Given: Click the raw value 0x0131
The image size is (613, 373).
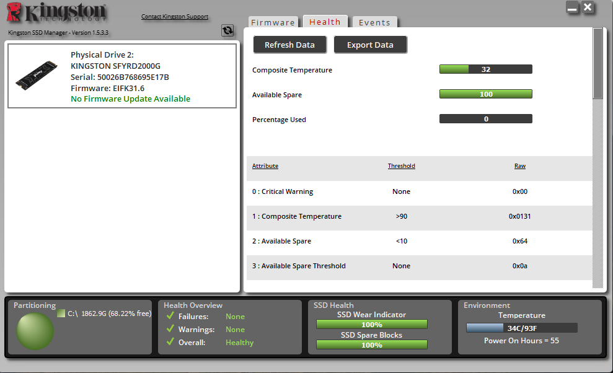Looking at the screenshot, I should [519, 216].
